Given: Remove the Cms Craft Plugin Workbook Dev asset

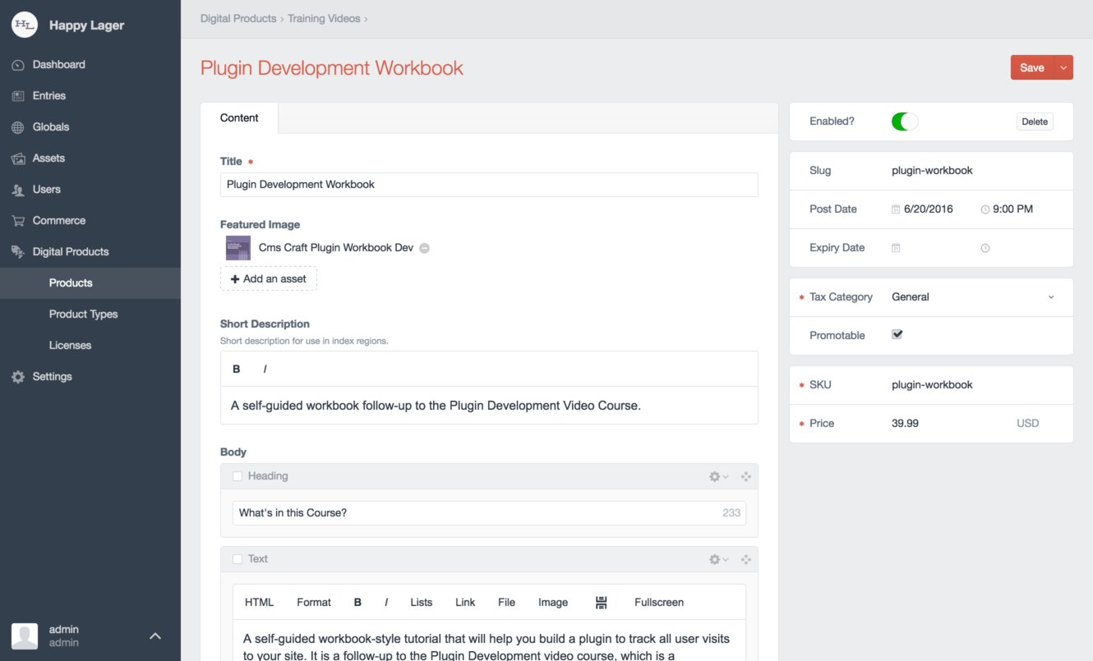Looking at the screenshot, I should [x=425, y=248].
